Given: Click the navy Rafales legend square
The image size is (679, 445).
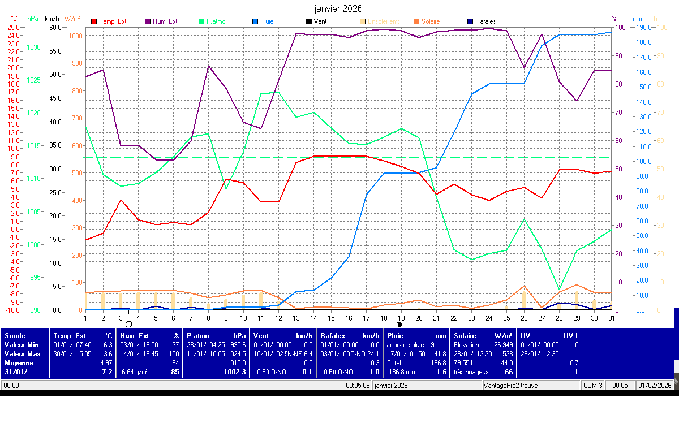Looking at the screenshot, I should 470,21.
